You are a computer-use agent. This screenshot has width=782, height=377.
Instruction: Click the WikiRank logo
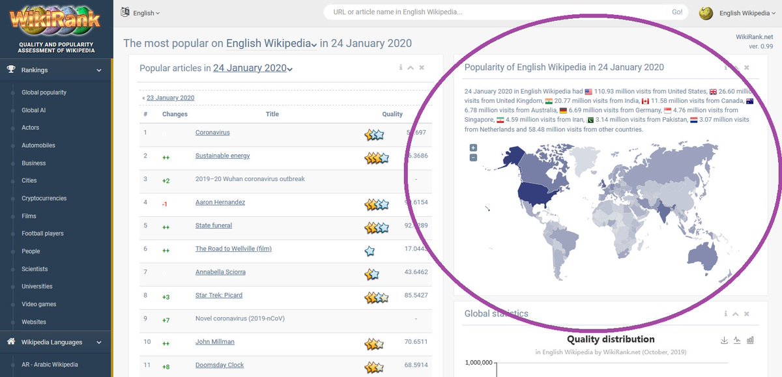tap(55, 20)
